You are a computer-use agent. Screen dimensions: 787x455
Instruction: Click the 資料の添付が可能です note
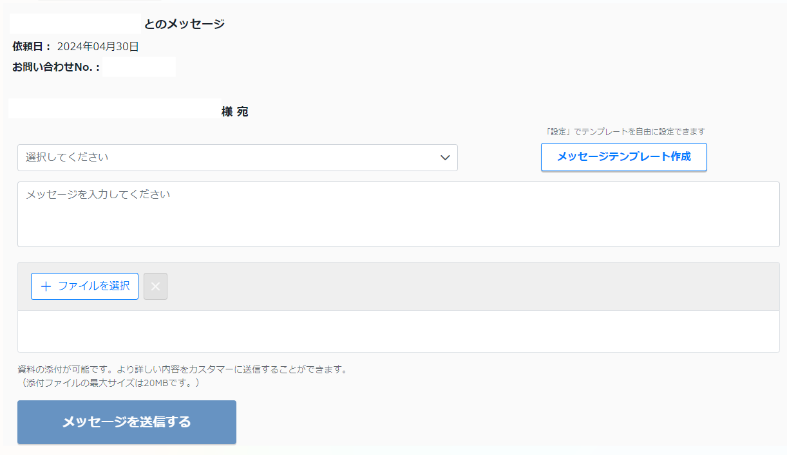tap(182, 369)
